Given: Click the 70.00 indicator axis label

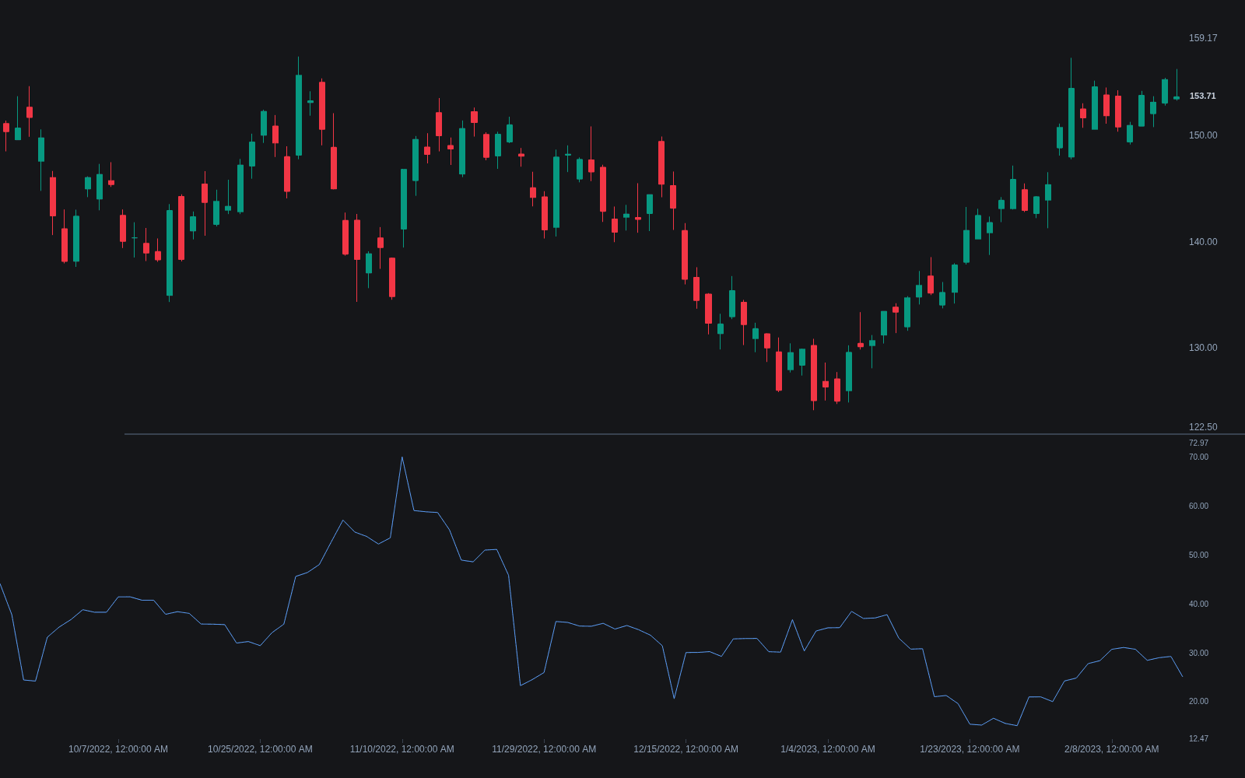Looking at the screenshot, I should point(1198,457).
